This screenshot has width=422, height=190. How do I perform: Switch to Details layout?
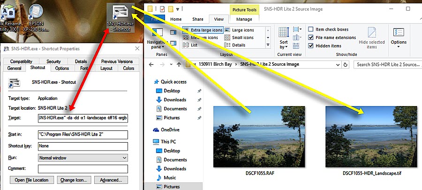pos(235,45)
